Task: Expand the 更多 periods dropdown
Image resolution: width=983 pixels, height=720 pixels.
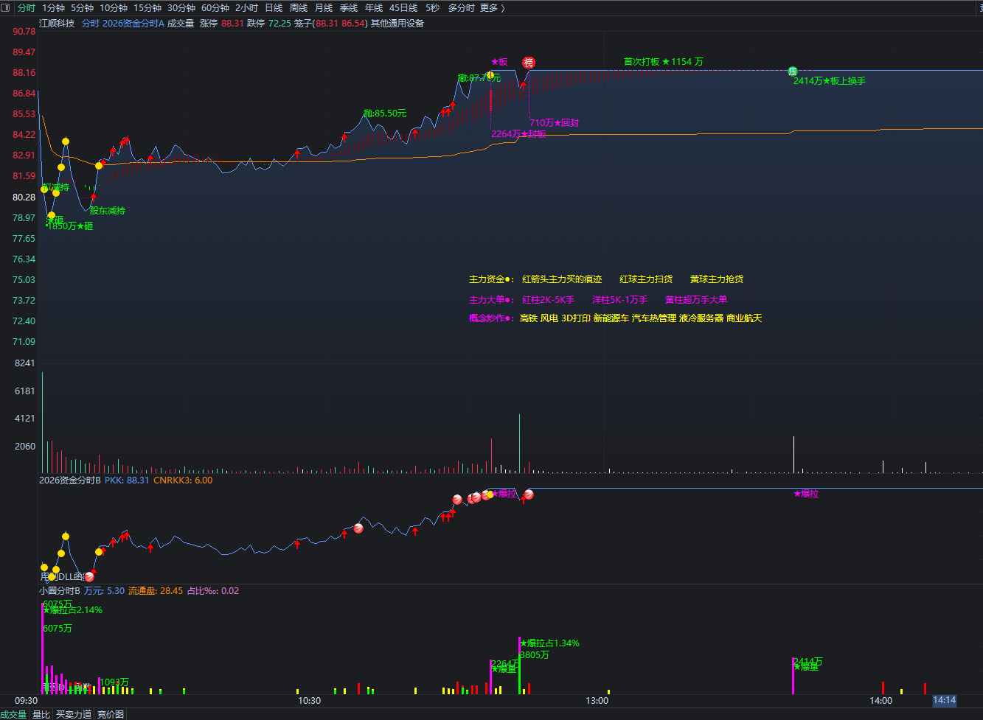Action: pyautogui.click(x=492, y=8)
